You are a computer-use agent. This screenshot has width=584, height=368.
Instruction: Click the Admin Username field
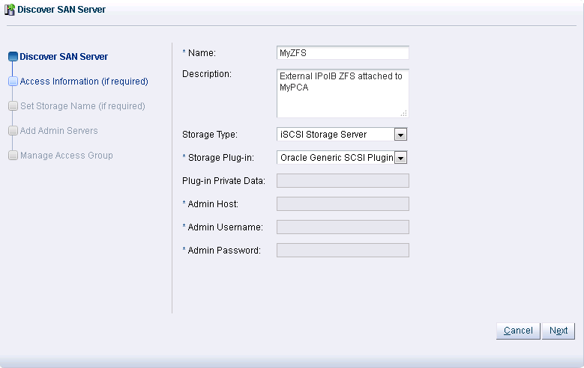343,227
